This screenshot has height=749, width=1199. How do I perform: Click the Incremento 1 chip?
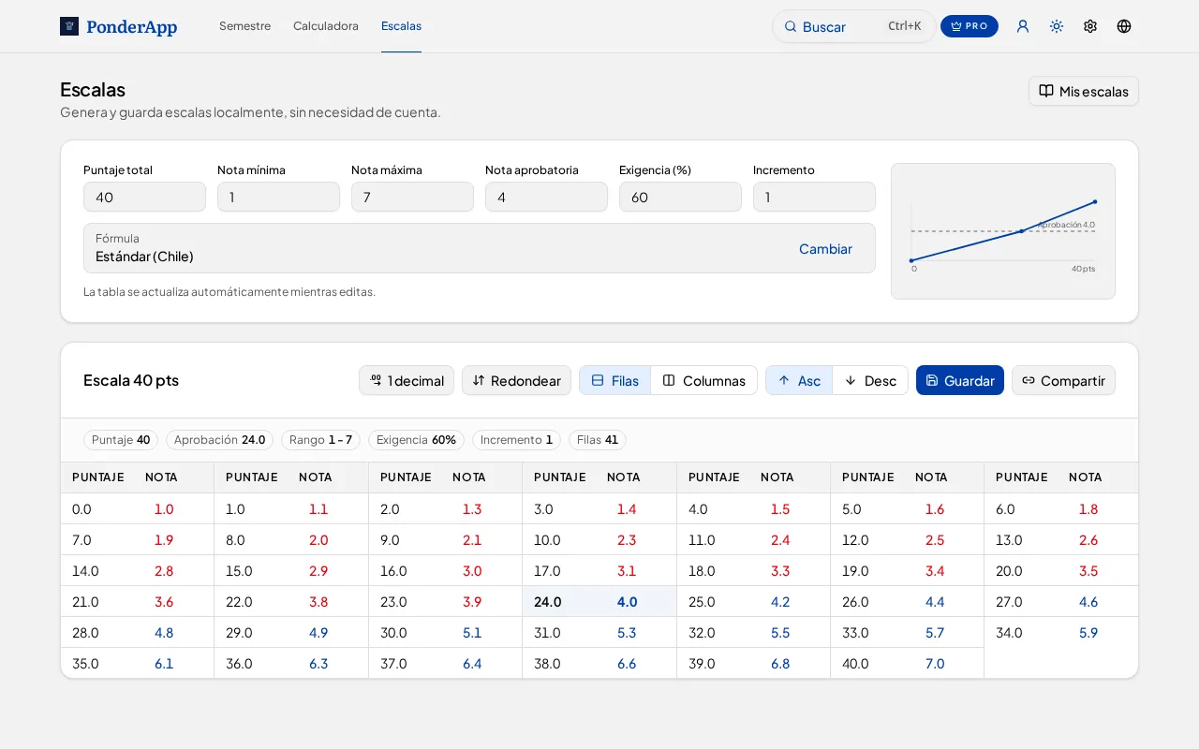(516, 440)
